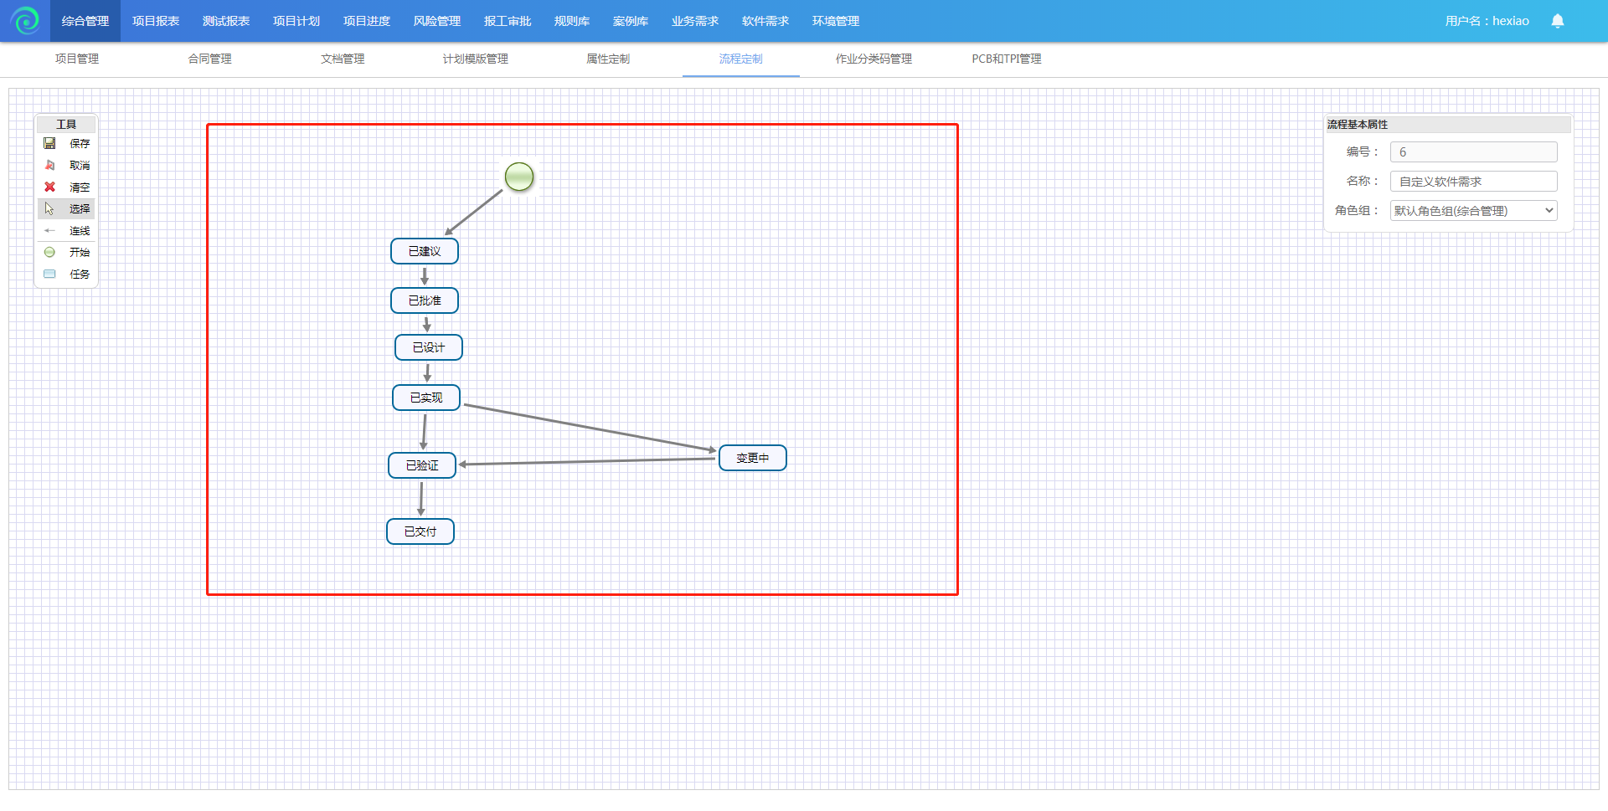Switch to the 合同管理 tab
This screenshot has height=811, width=1608.
(x=209, y=59)
